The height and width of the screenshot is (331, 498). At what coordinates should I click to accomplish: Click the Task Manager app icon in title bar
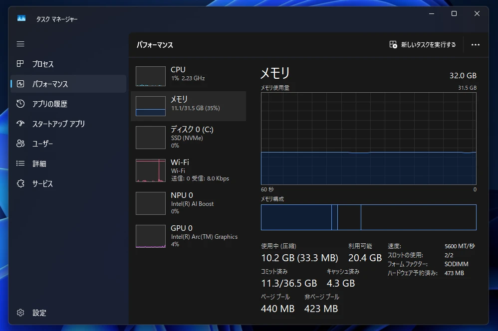pyautogui.click(x=21, y=18)
